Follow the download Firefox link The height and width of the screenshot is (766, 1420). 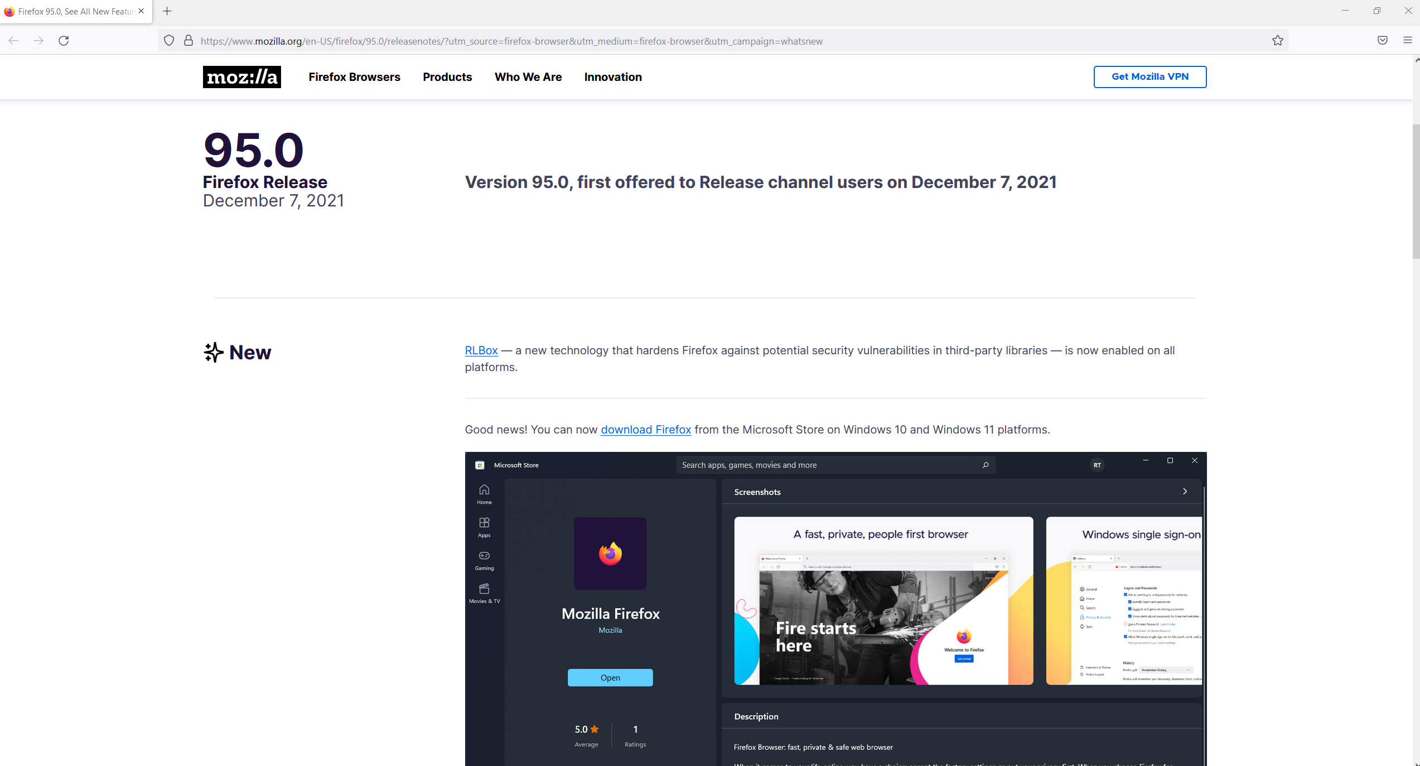tap(646, 430)
